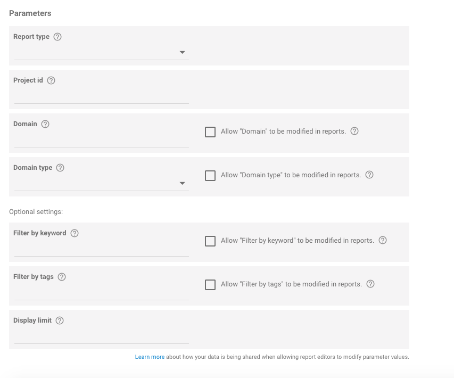Click help icon after Allow "Filter by keyword" text
The width and height of the screenshot is (454, 378).
[383, 241]
